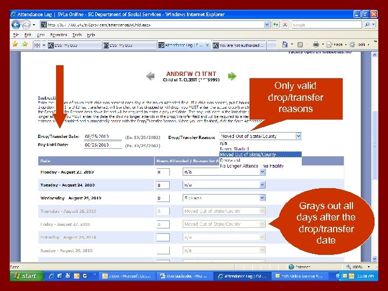
Task: Open the Favorites star icon
Action: point(15,45)
